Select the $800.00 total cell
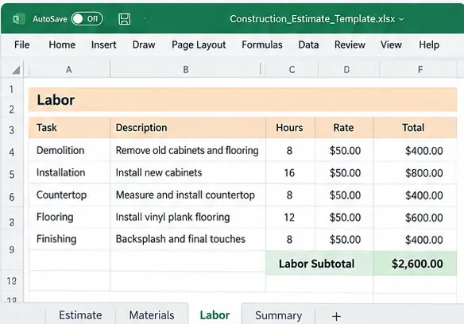 tap(415, 173)
